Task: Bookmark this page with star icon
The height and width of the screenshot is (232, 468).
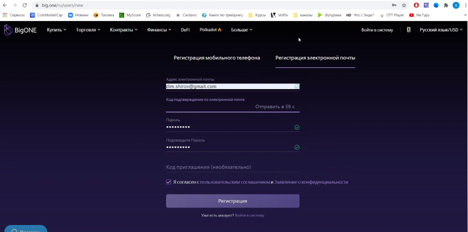Action: point(404,5)
